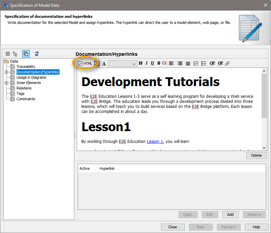Click the bulleted list icon
This screenshot has width=271, height=233.
coord(203,63)
